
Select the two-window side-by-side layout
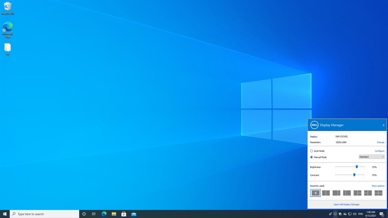[326, 193]
